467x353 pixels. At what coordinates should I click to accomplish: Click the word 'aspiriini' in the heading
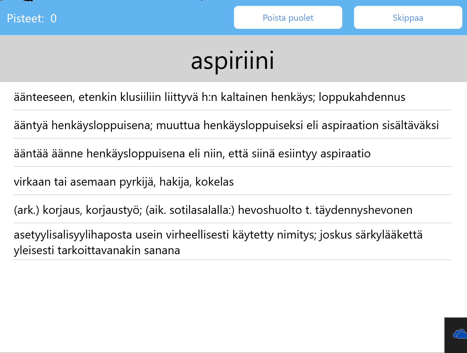tap(232, 61)
